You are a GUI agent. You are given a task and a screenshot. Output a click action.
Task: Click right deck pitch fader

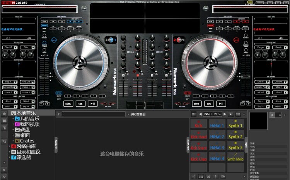pyautogui.click(x=246, y=76)
